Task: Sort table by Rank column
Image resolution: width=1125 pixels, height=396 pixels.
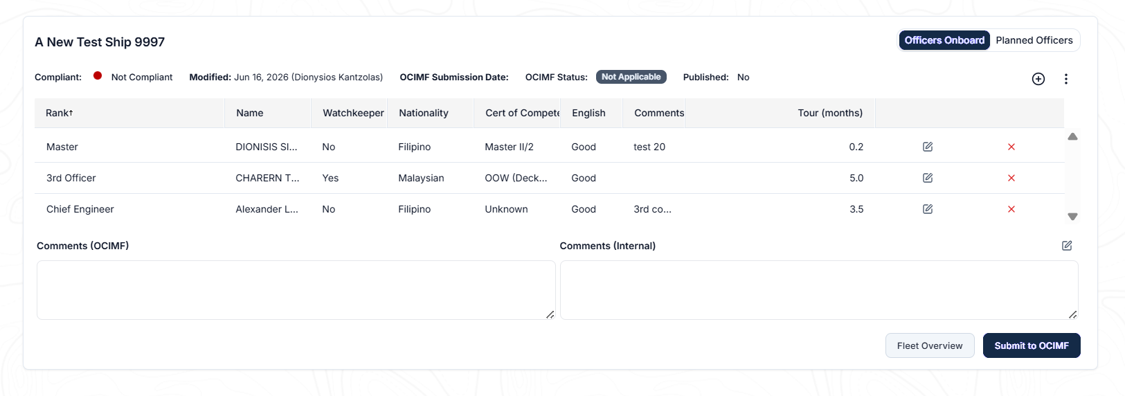Action: (x=59, y=113)
